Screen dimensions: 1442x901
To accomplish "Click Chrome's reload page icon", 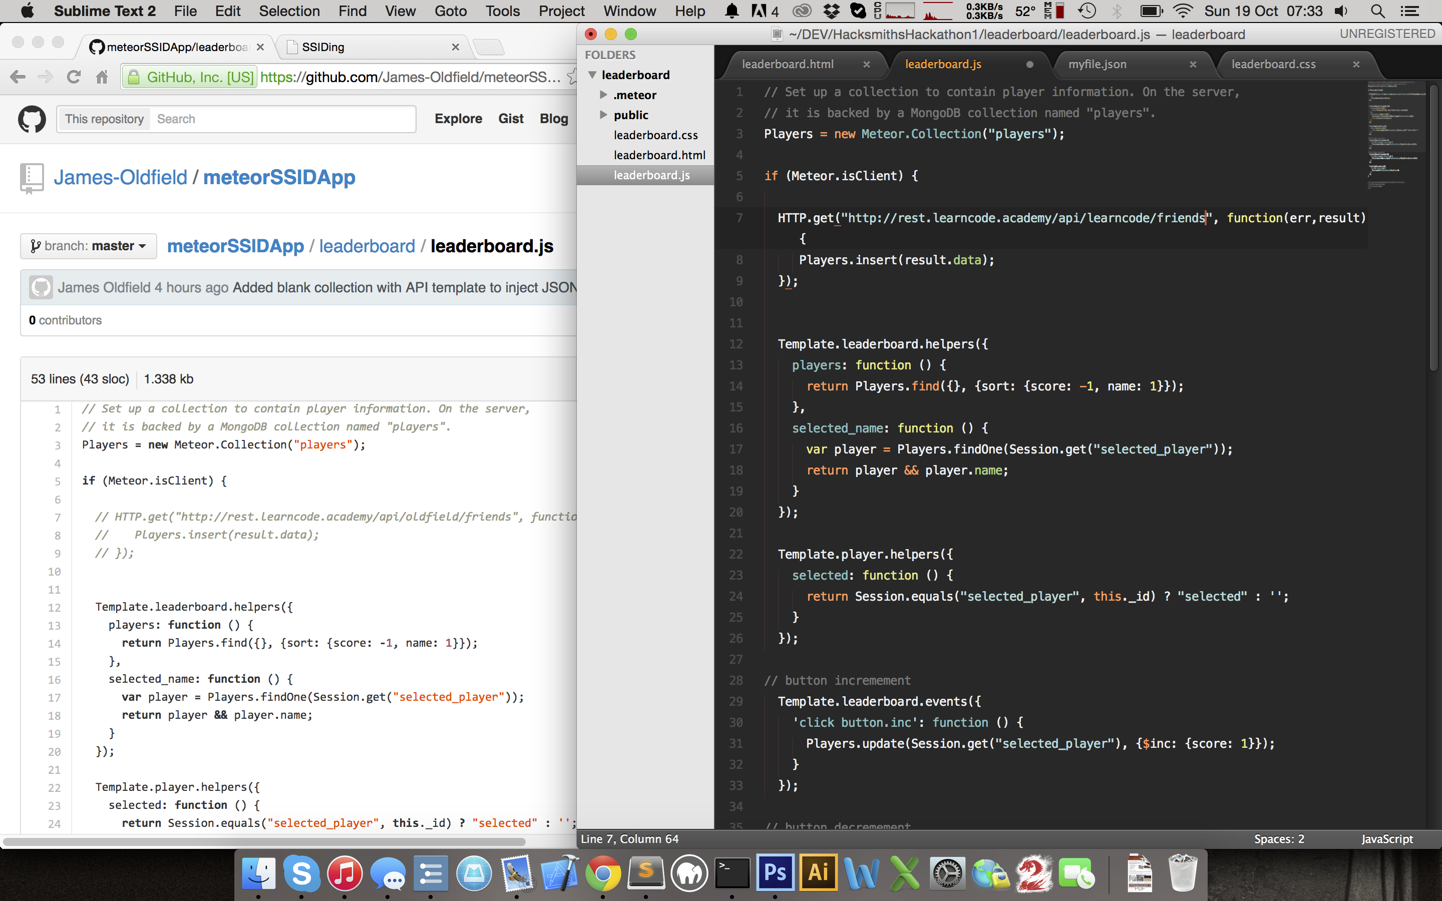I will coord(73,77).
